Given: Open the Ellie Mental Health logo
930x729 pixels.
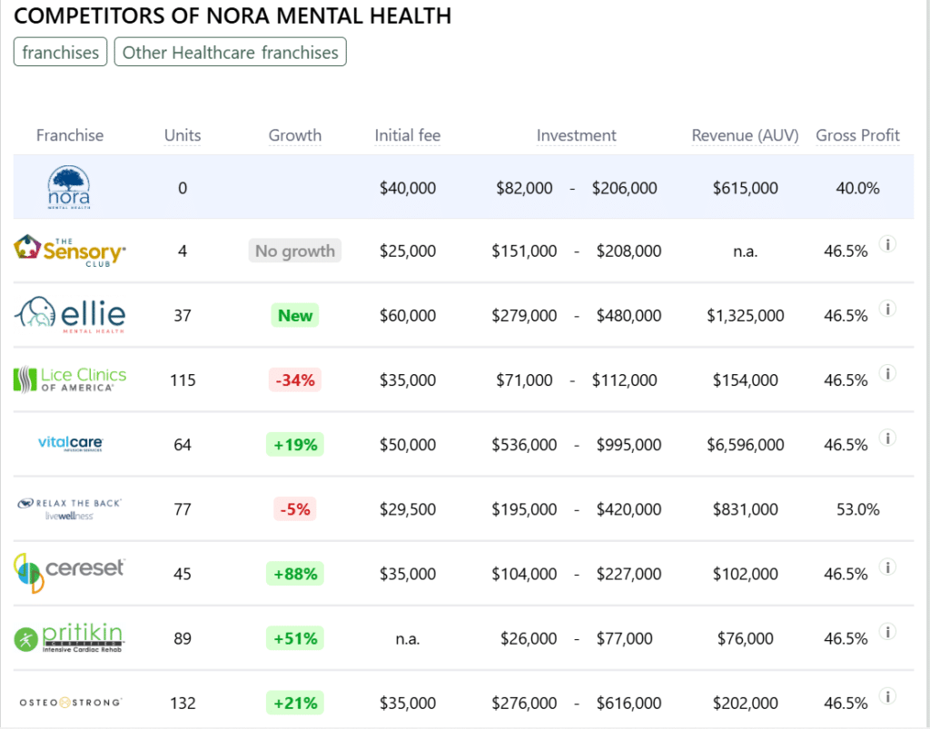Looking at the screenshot, I should point(69,315).
